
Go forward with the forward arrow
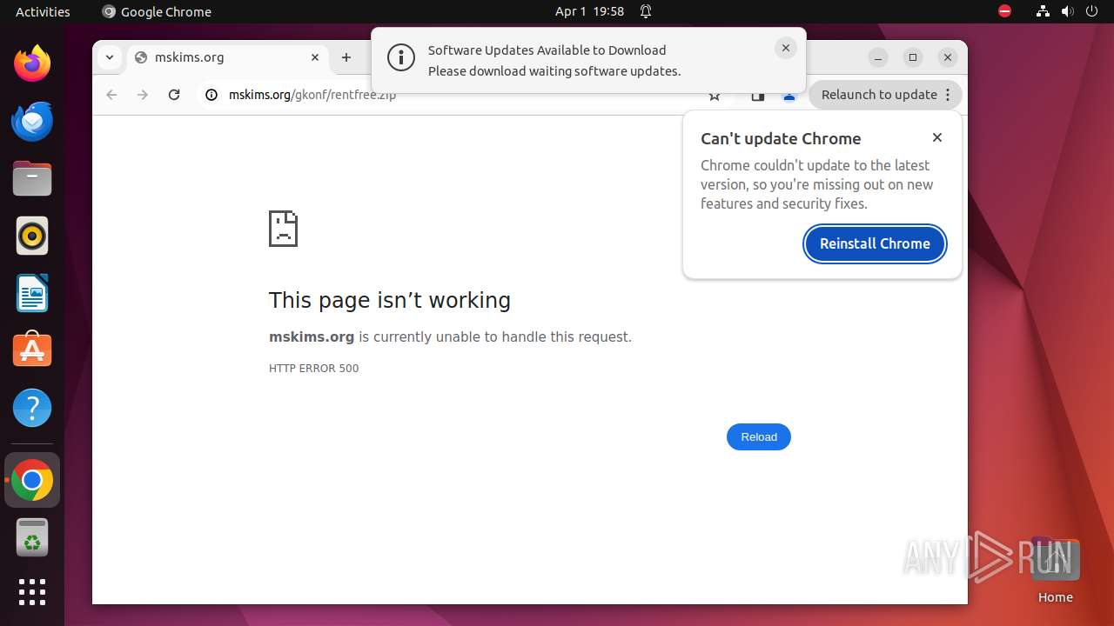pos(143,95)
